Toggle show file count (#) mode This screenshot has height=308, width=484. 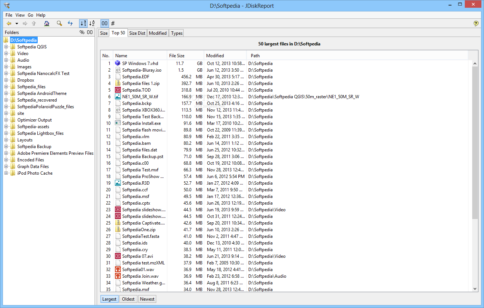coord(113,23)
